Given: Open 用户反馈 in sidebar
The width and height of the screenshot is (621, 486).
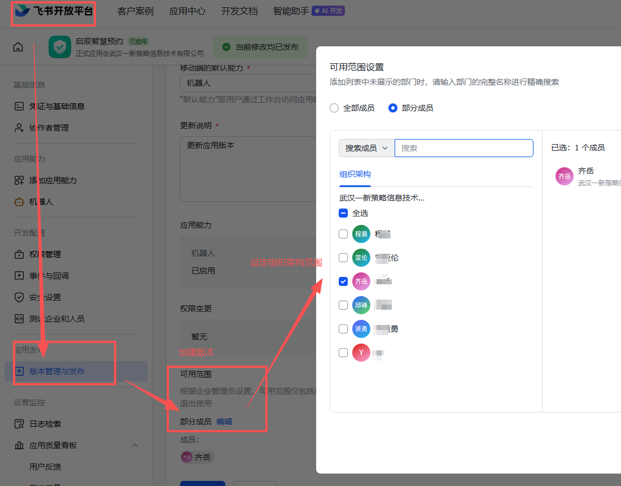Looking at the screenshot, I should [45, 467].
